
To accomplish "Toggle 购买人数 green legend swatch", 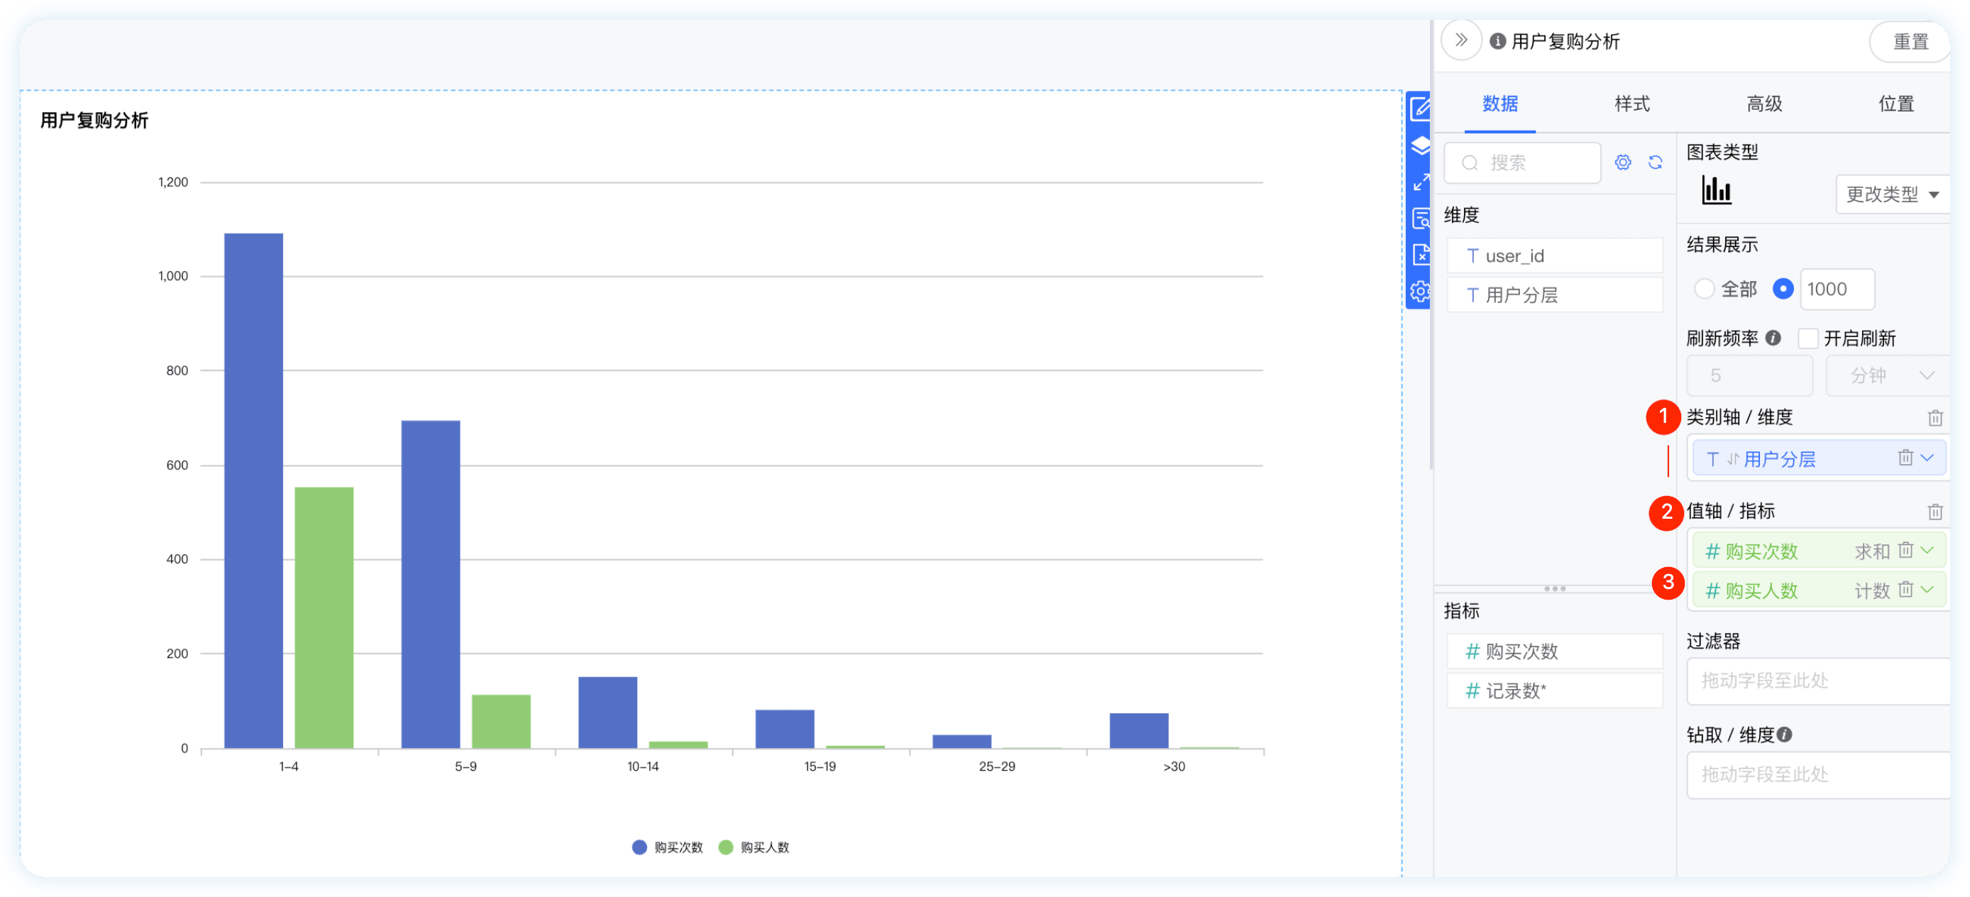I will click(x=725, y=847).
